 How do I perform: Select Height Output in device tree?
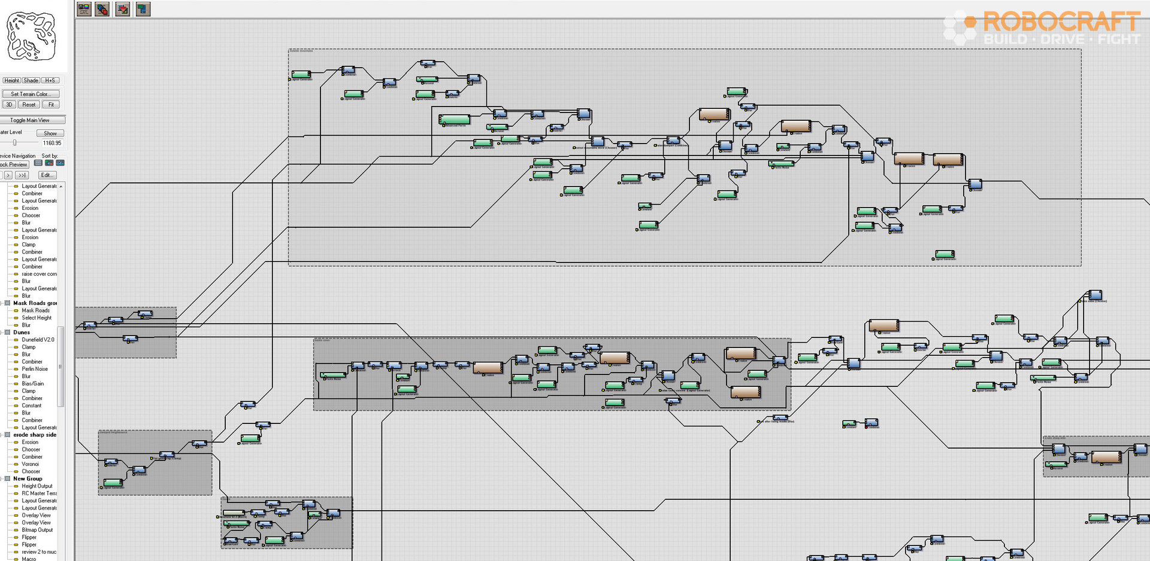tap(37, 486)
